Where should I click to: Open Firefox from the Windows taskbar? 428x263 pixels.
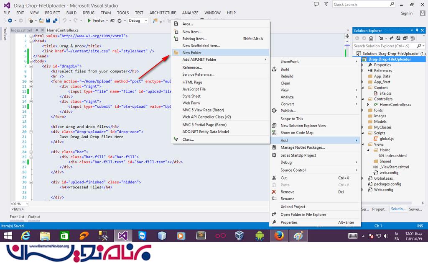(x=278, y=236)
